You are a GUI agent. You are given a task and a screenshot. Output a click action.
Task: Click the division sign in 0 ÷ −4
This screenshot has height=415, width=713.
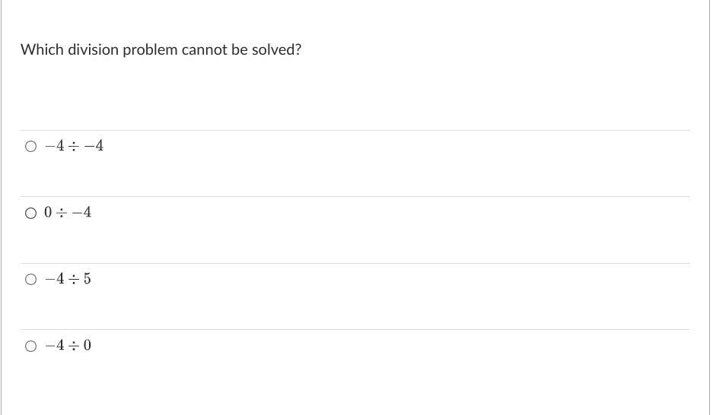(x=62, y=213)
